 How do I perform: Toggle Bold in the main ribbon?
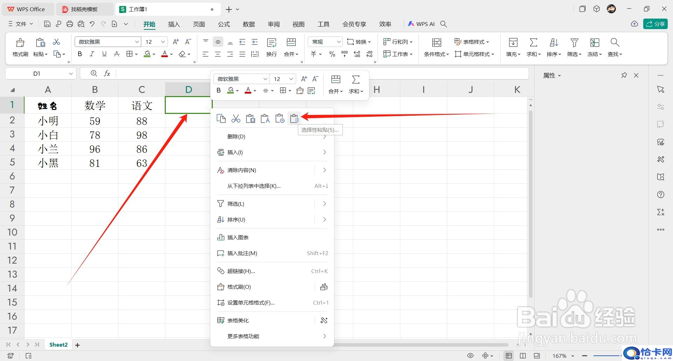tap(80, 54)
